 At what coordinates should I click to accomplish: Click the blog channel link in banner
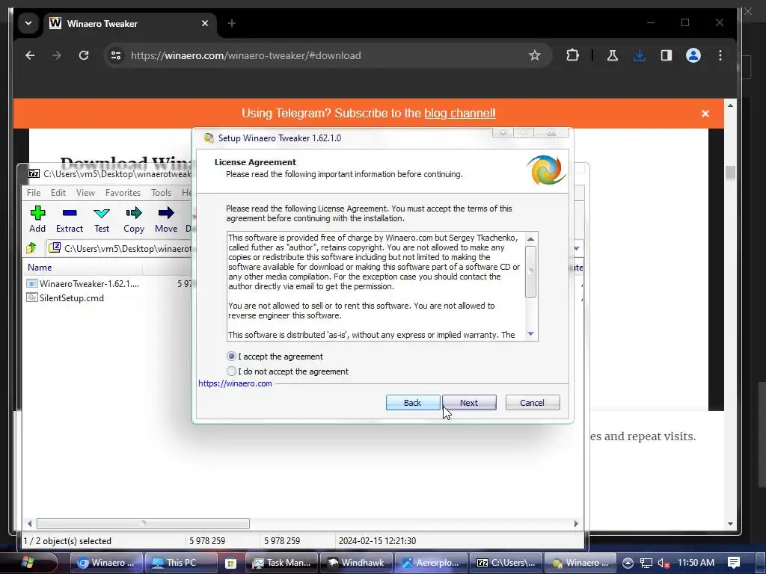coord(460,114)
